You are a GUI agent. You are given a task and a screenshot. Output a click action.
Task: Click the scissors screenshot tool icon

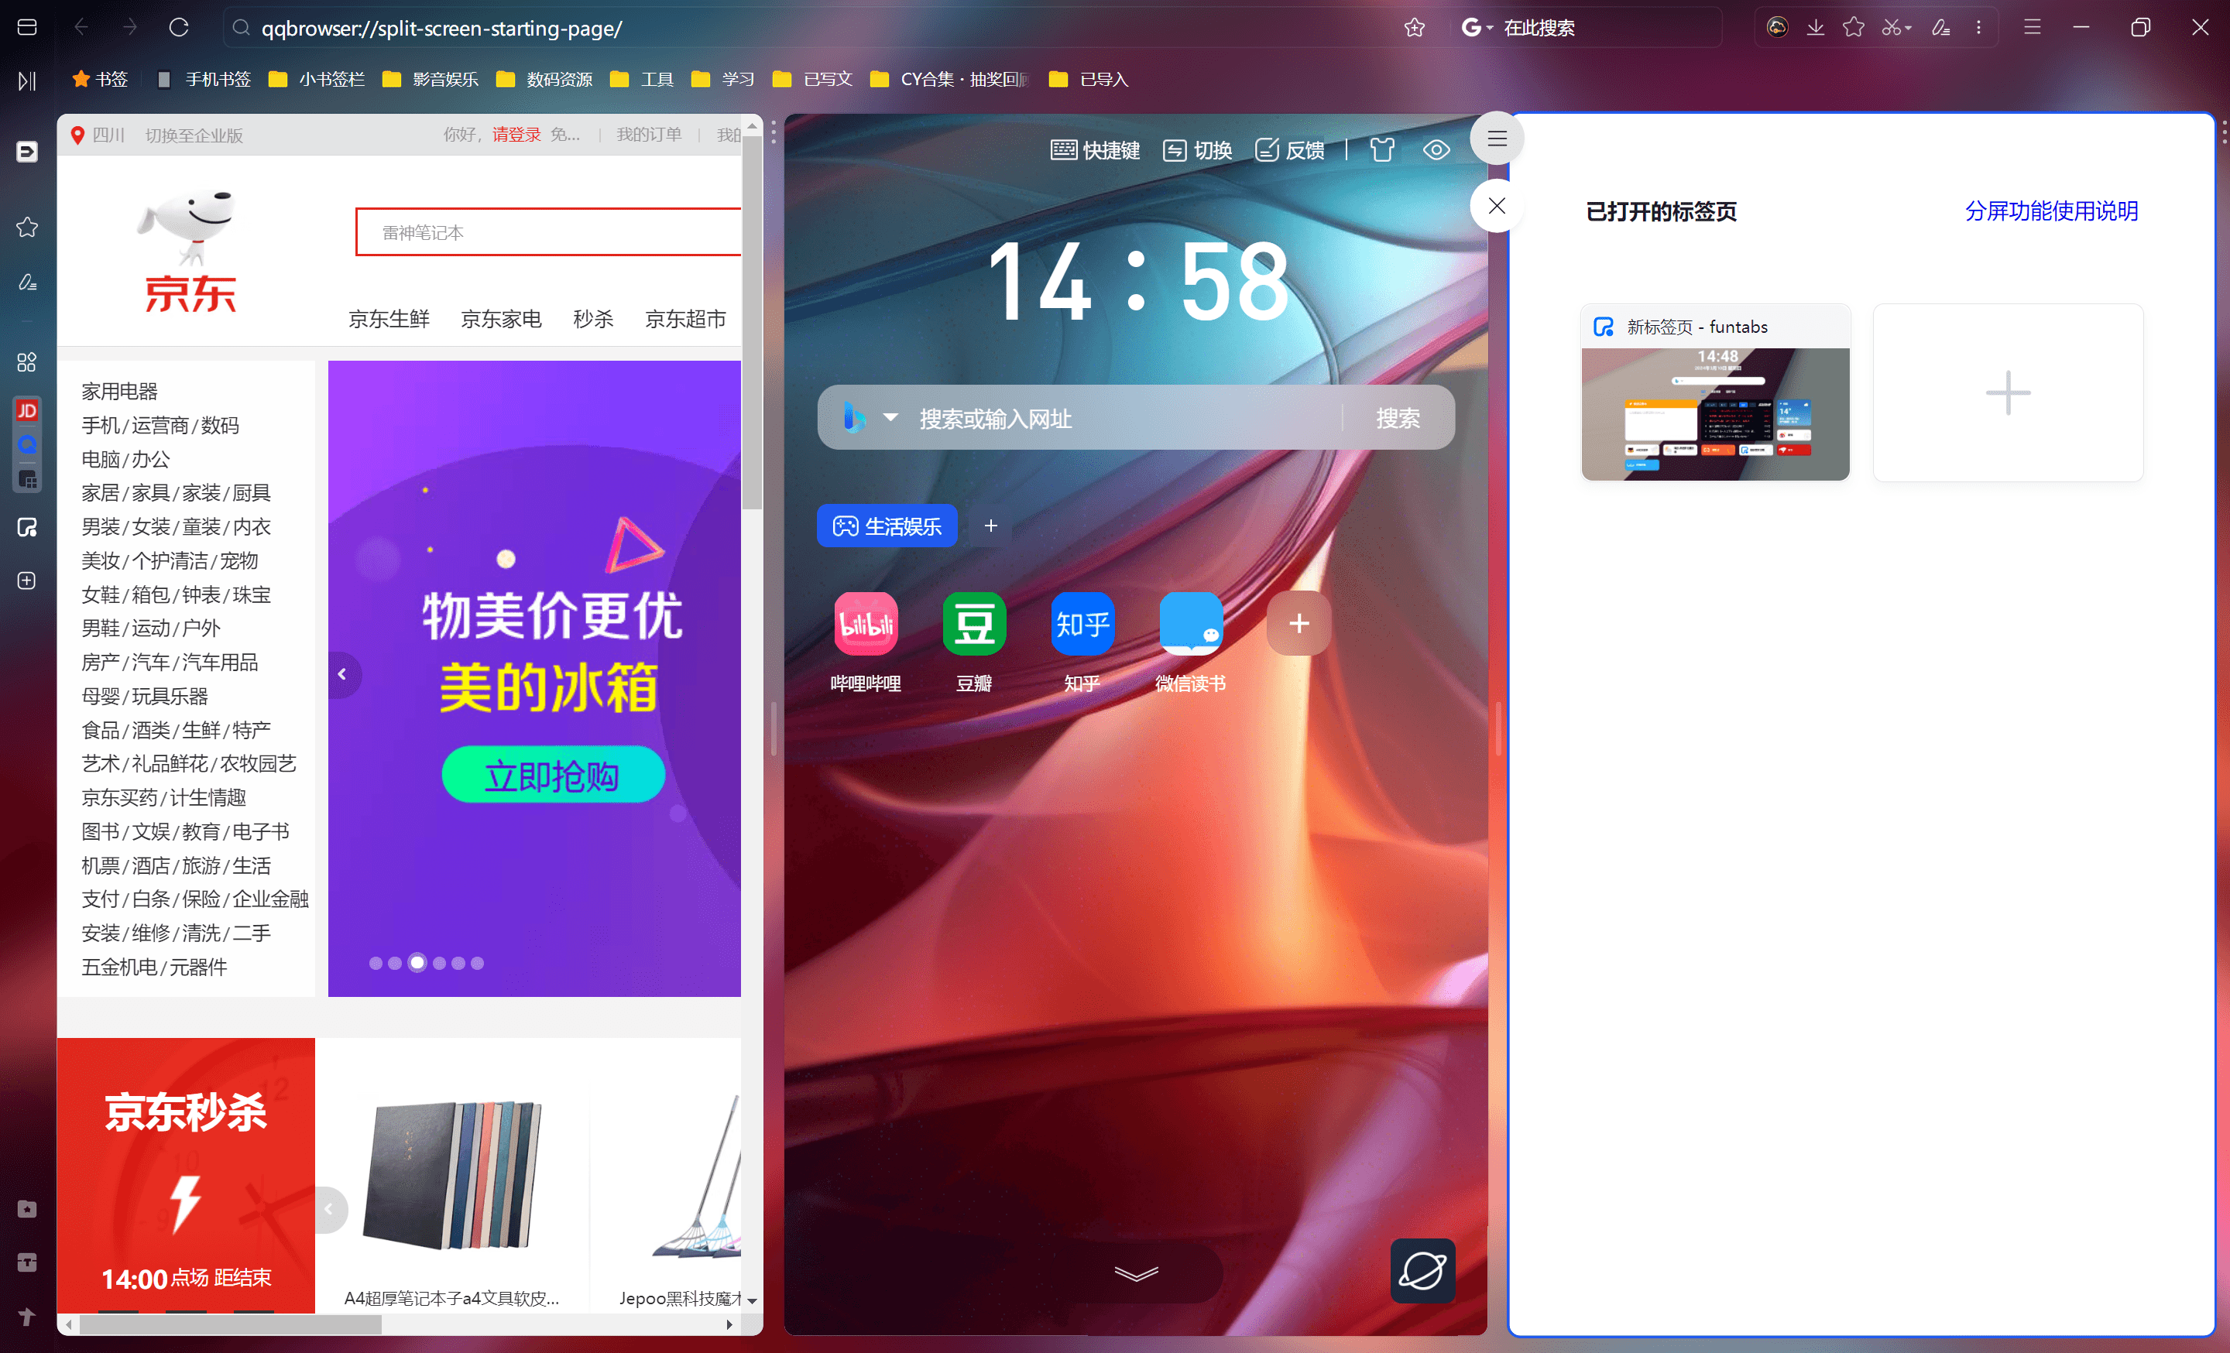[x=1892, y=28]
